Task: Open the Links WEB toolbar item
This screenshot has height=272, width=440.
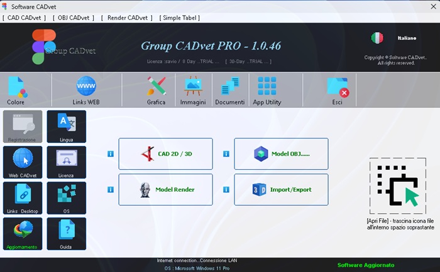Action: (x=86, y=90)
